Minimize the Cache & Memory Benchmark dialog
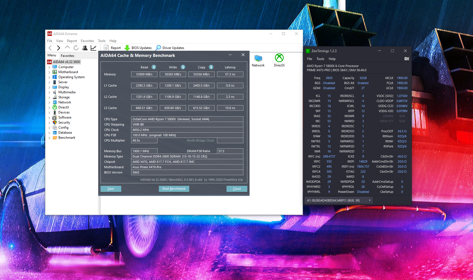This screenshot has height=280, width=473. pyautogui.click(x=230, y=55)
